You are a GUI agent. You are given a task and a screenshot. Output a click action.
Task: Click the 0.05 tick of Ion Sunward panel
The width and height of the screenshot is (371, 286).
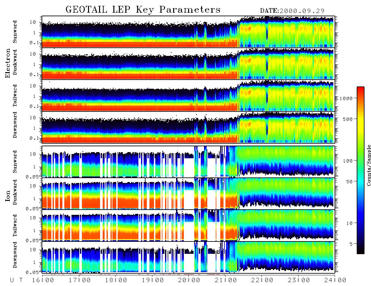[x=33, y=176]
